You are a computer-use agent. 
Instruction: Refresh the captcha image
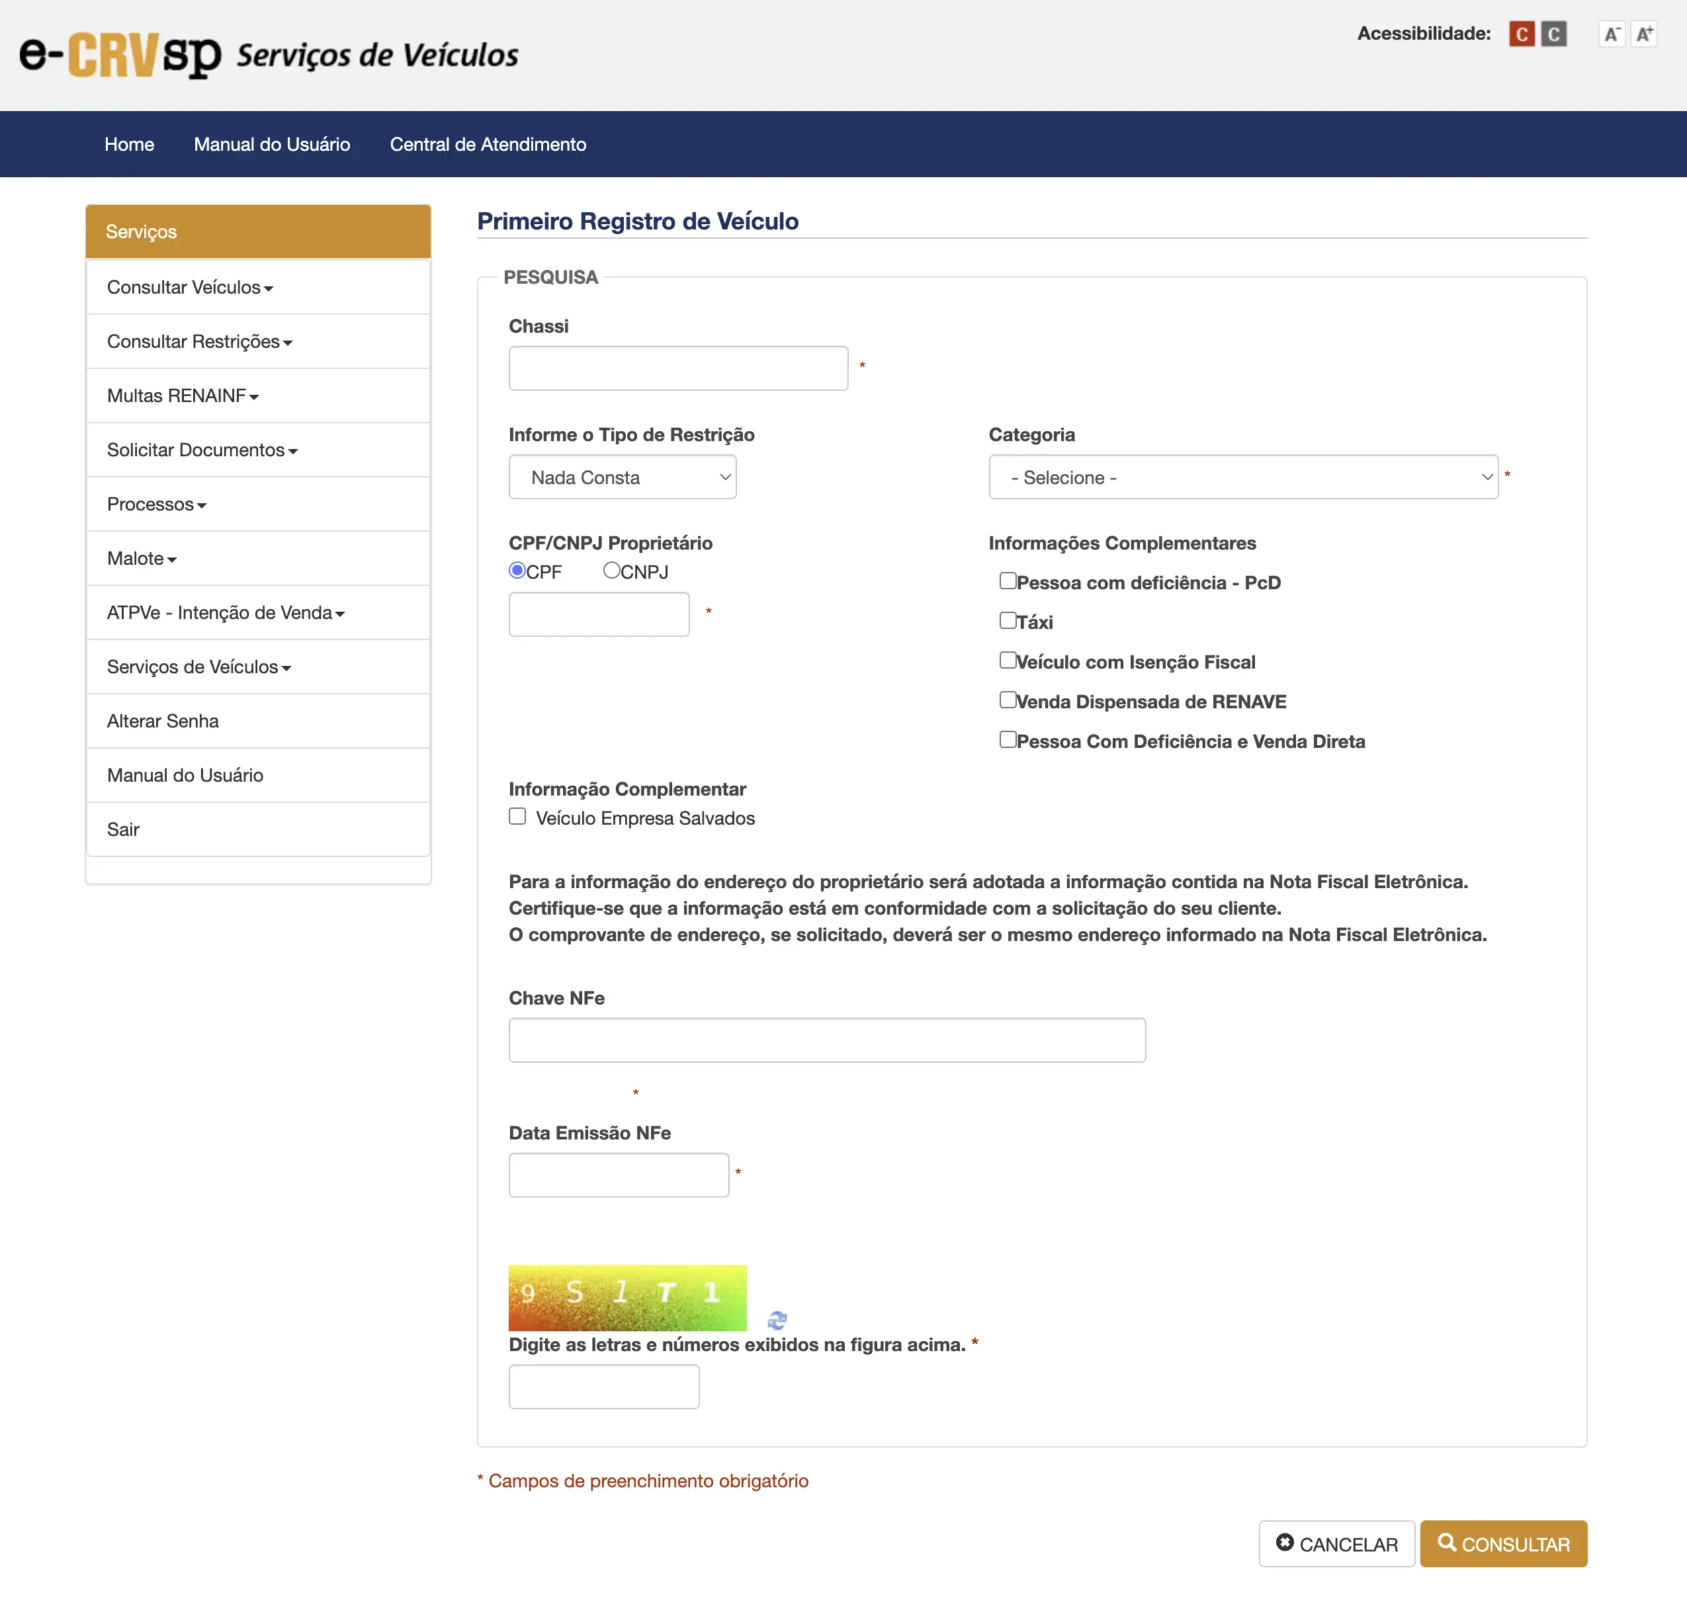point(777,1321)
